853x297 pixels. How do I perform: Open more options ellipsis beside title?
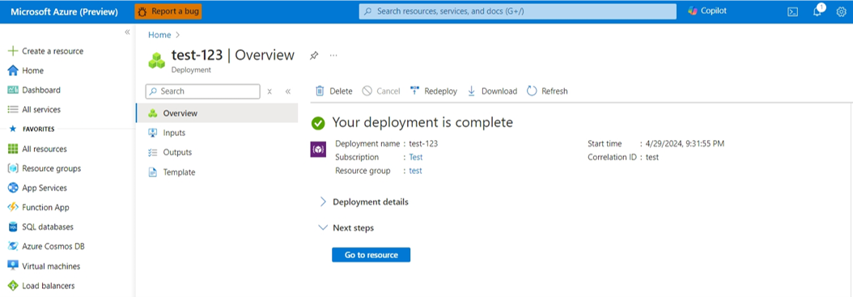[x=333, y=56]
